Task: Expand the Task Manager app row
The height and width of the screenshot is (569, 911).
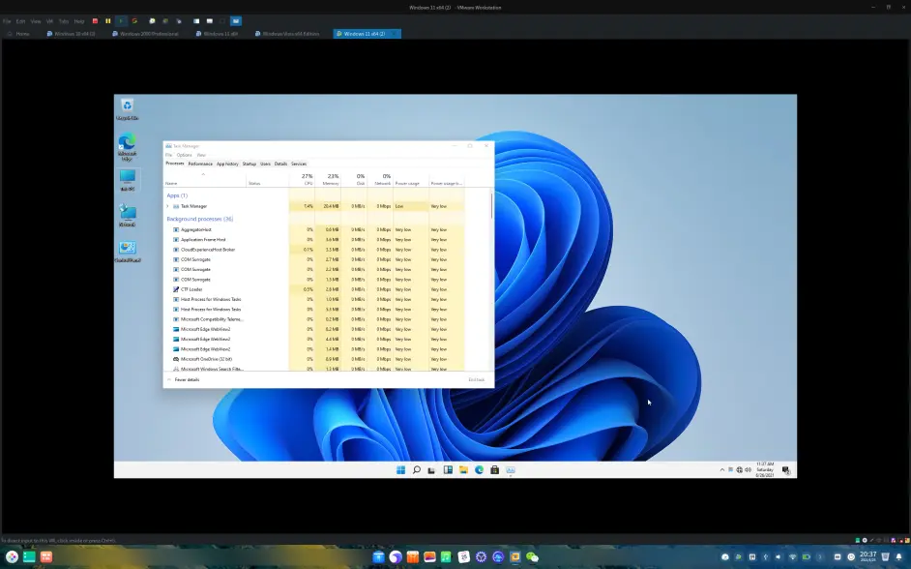Action: pyautogui.click(x=168, y=206)
